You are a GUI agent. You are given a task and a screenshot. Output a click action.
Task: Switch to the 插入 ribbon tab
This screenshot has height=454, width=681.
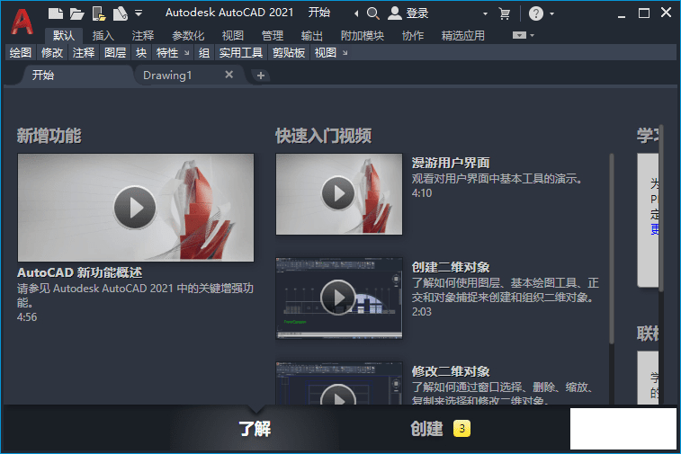tap(103, 36)
